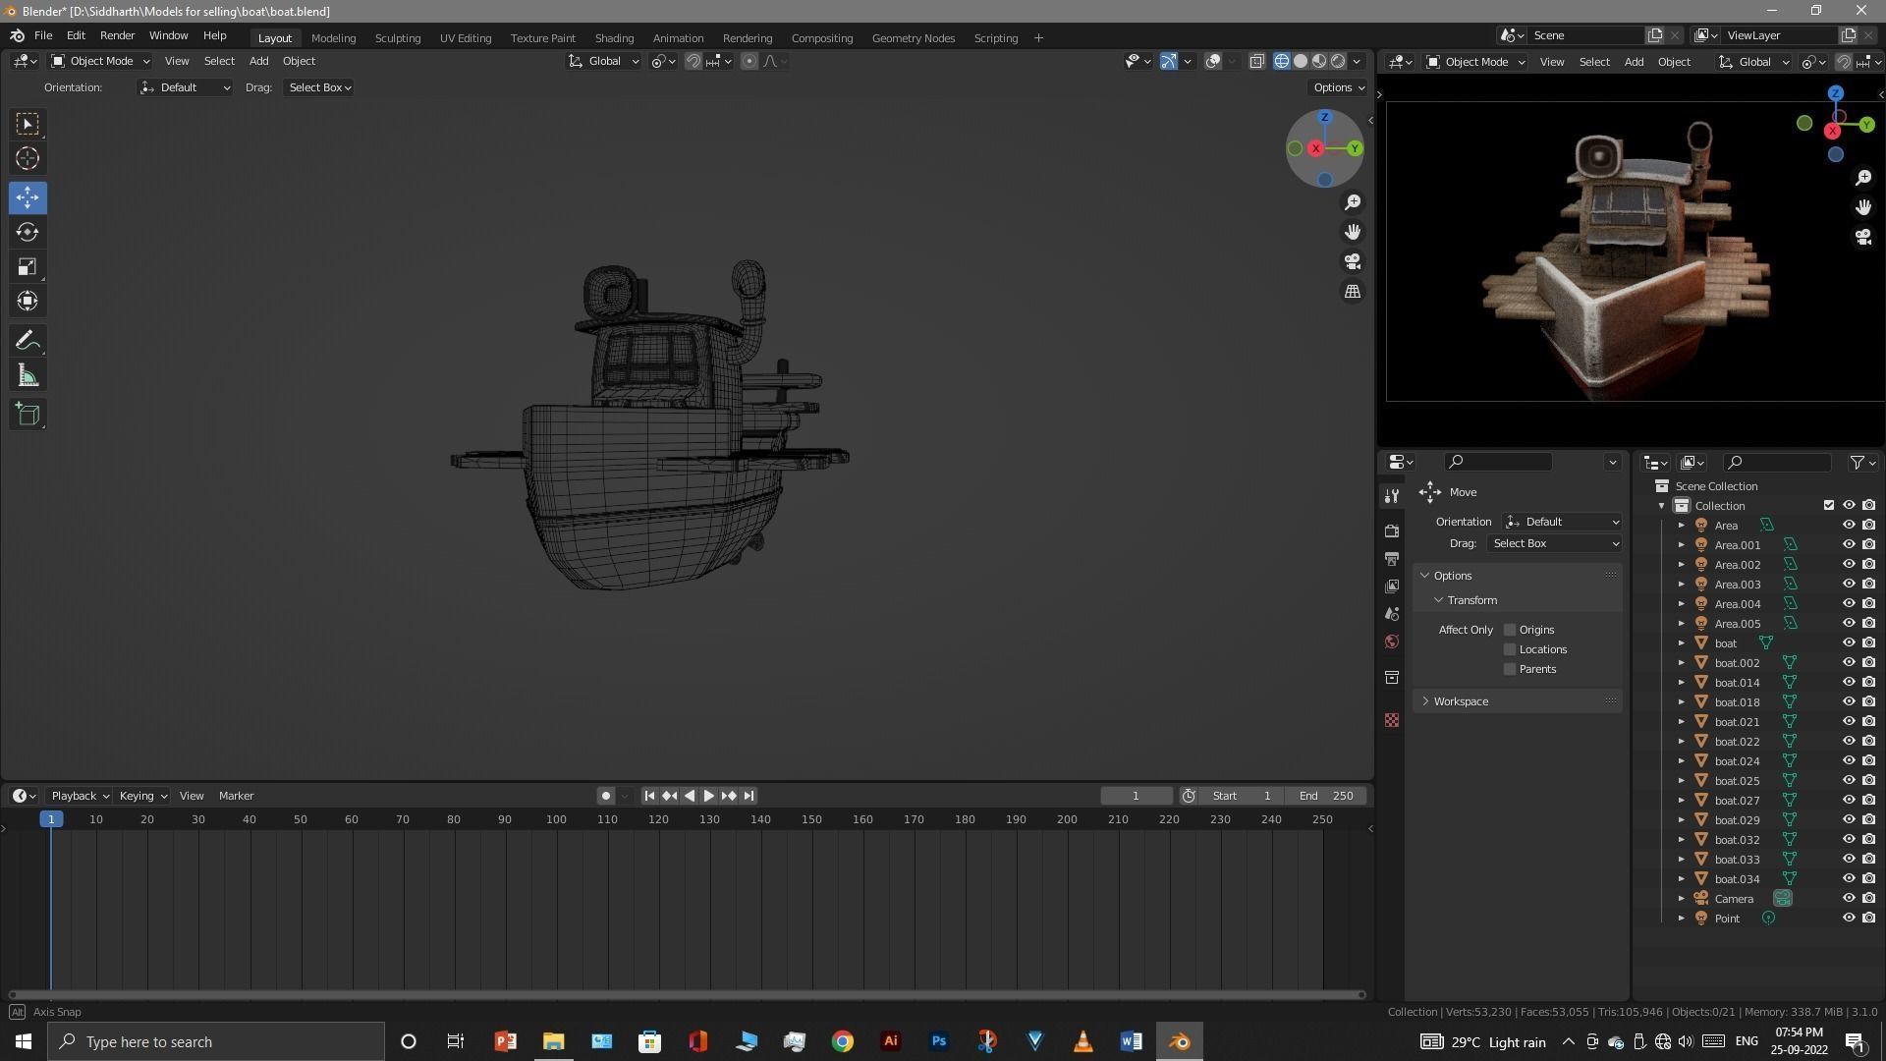Open the File menu
This screenshot has width=1886, height=1061.
click(43, 35)
